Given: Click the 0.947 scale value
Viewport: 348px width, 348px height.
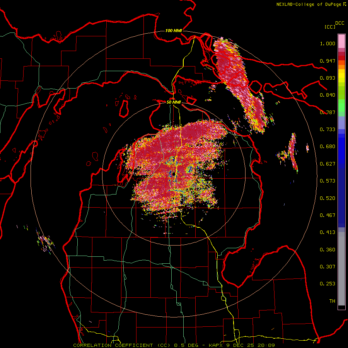Looking at the screenshot, I should (328, 61).
